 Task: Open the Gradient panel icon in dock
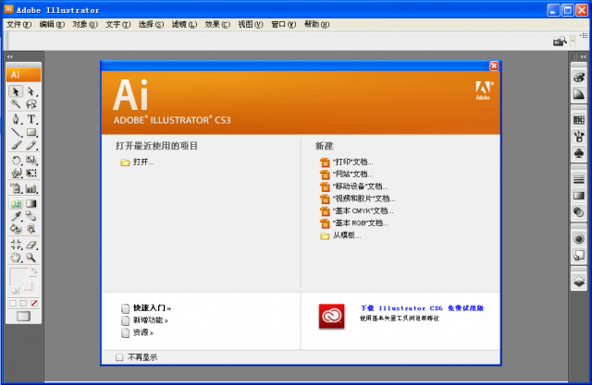pos(579,196)
